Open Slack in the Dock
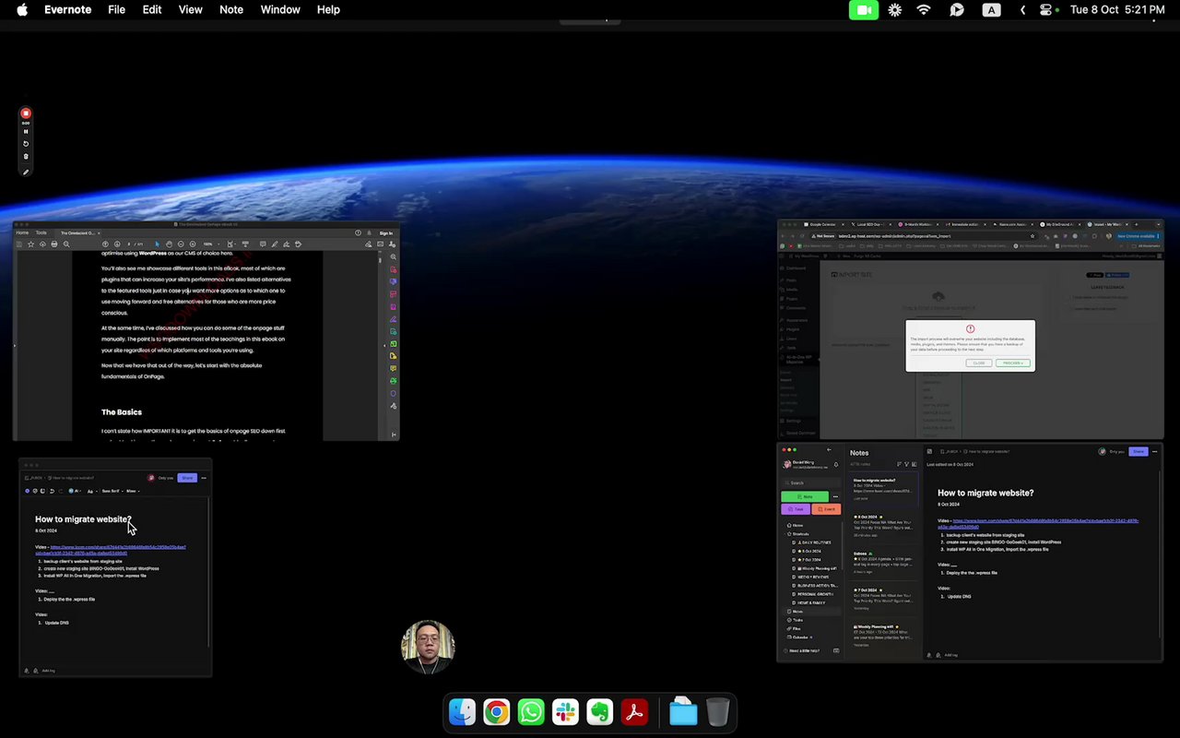The image size is (1180, 738). [x=565, y=712]
